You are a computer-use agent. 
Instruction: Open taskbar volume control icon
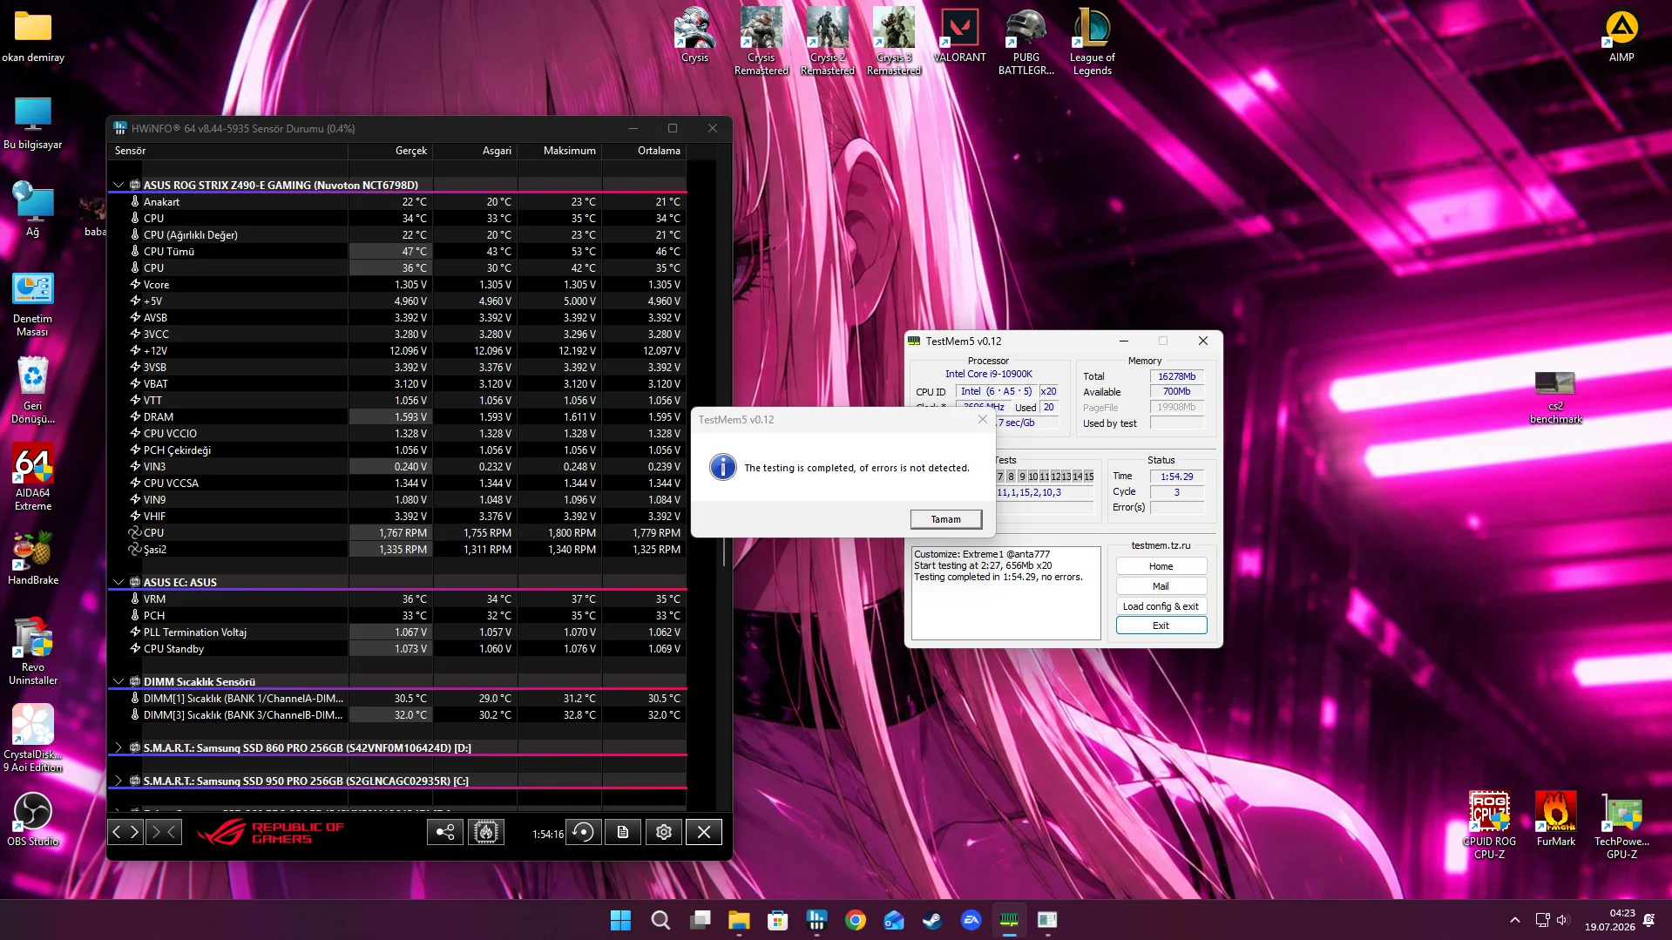tap(1562, 920)
